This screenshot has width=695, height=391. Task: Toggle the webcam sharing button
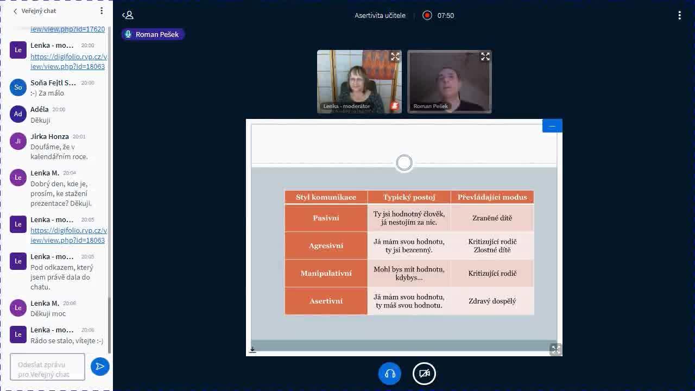point(424,374)
